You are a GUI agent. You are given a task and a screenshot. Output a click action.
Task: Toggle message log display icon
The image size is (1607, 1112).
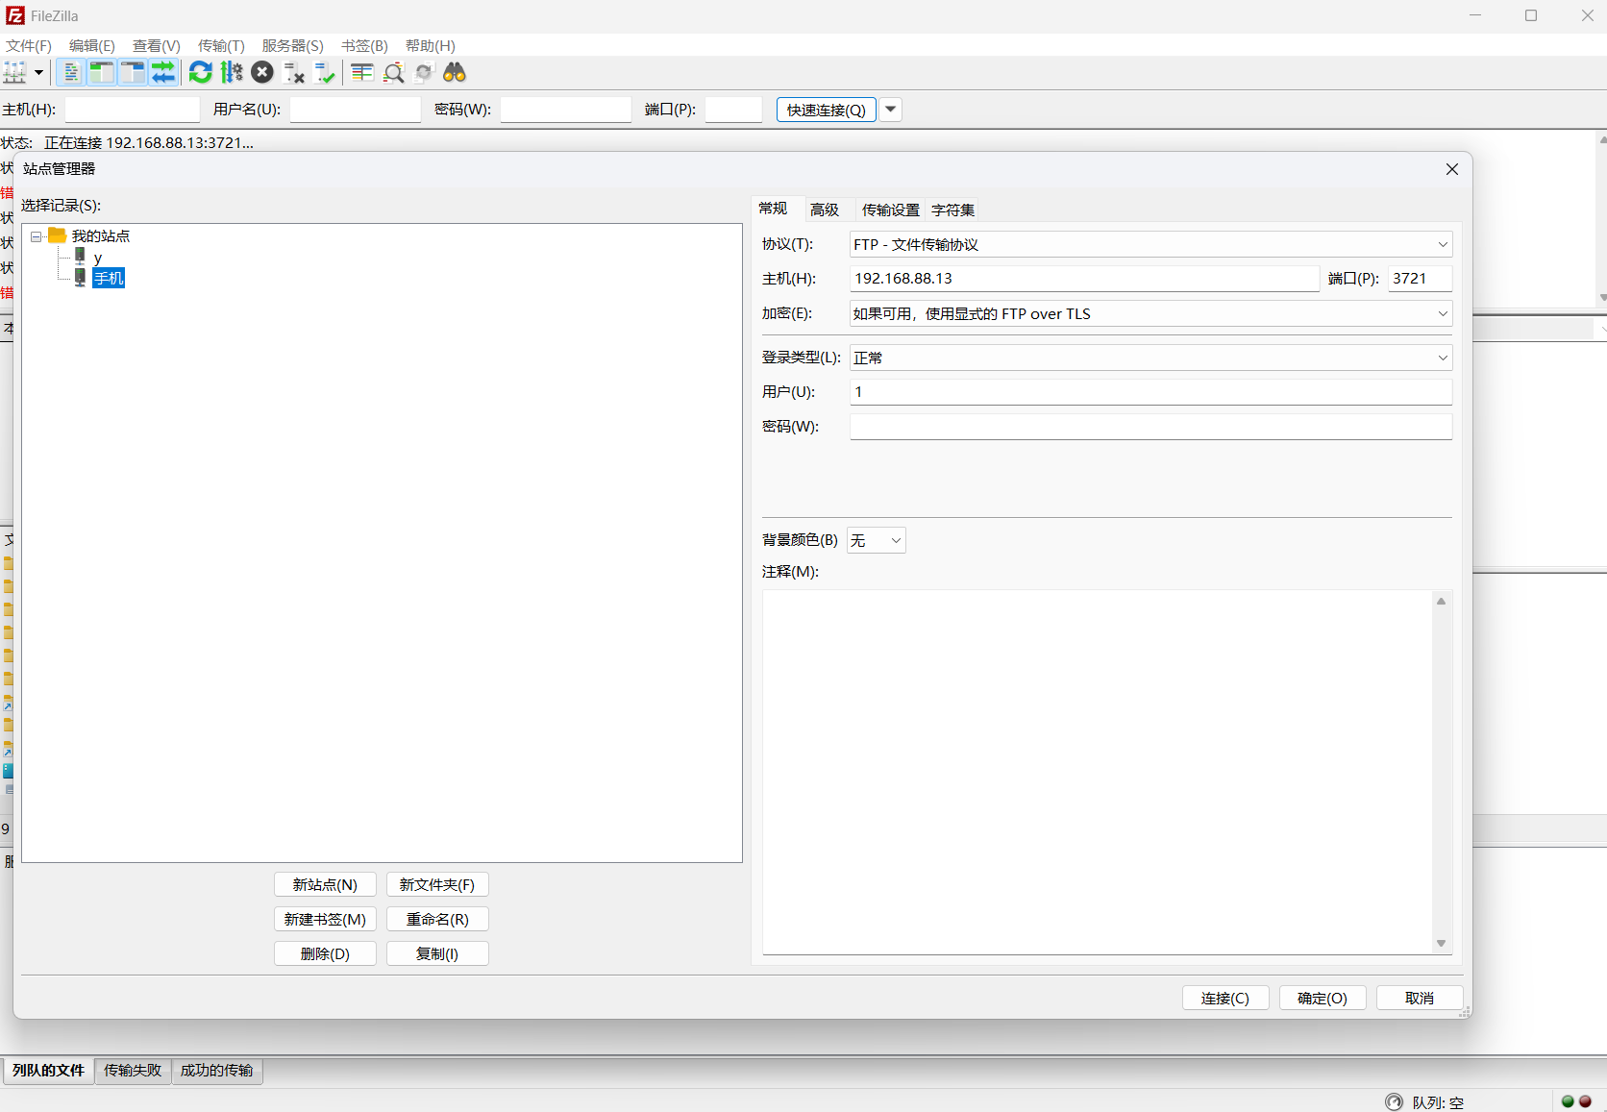pyautogui.click(x=70, y=73)
